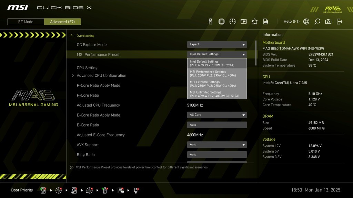Open the OC Explore Mode dropdown
Viewport: 353px width, 198px height.
pos(217,44)
